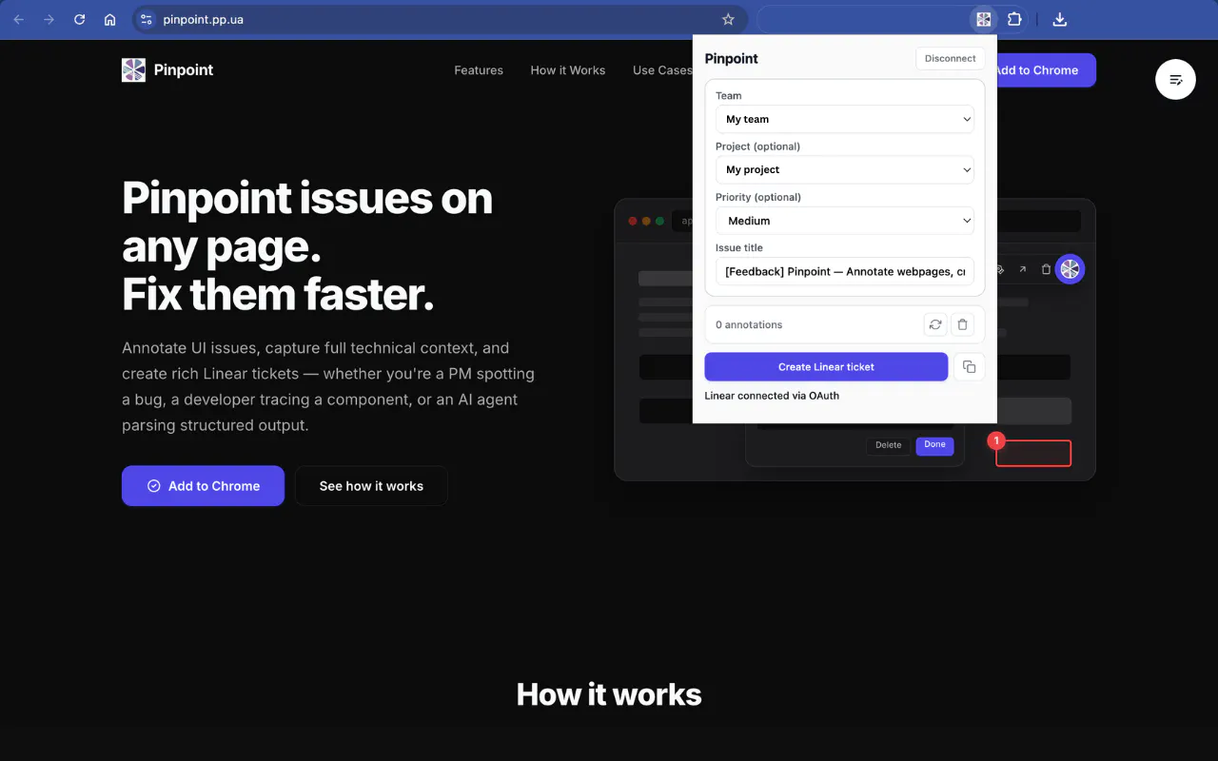The width and height of the screenshot is (1218, 761).
Task: Click the 'Linear connected via OAuth' status text
Action: pyautogui.click(x=772, y=396)
